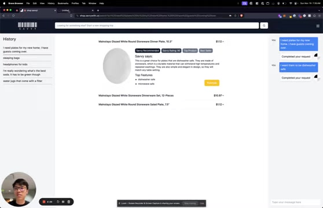
Task: Expand the Dinnerware Set 12-Pieces item
Action: [223, 95]
